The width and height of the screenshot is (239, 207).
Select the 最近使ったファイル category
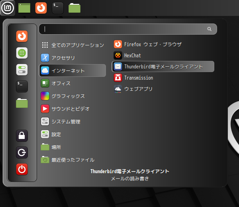(x=72, y=160)
